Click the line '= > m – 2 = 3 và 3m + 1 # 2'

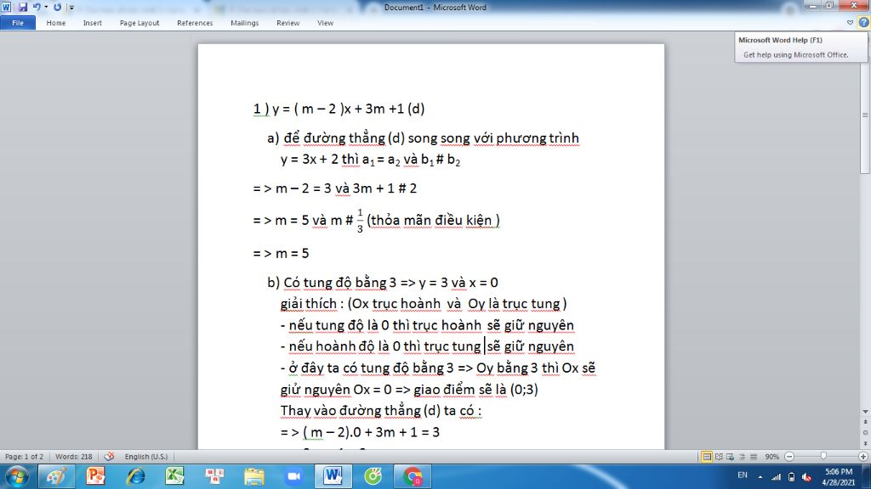335,188
